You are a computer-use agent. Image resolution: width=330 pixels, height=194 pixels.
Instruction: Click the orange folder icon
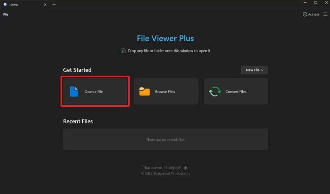pyautogui.click(x=144, y=92)
